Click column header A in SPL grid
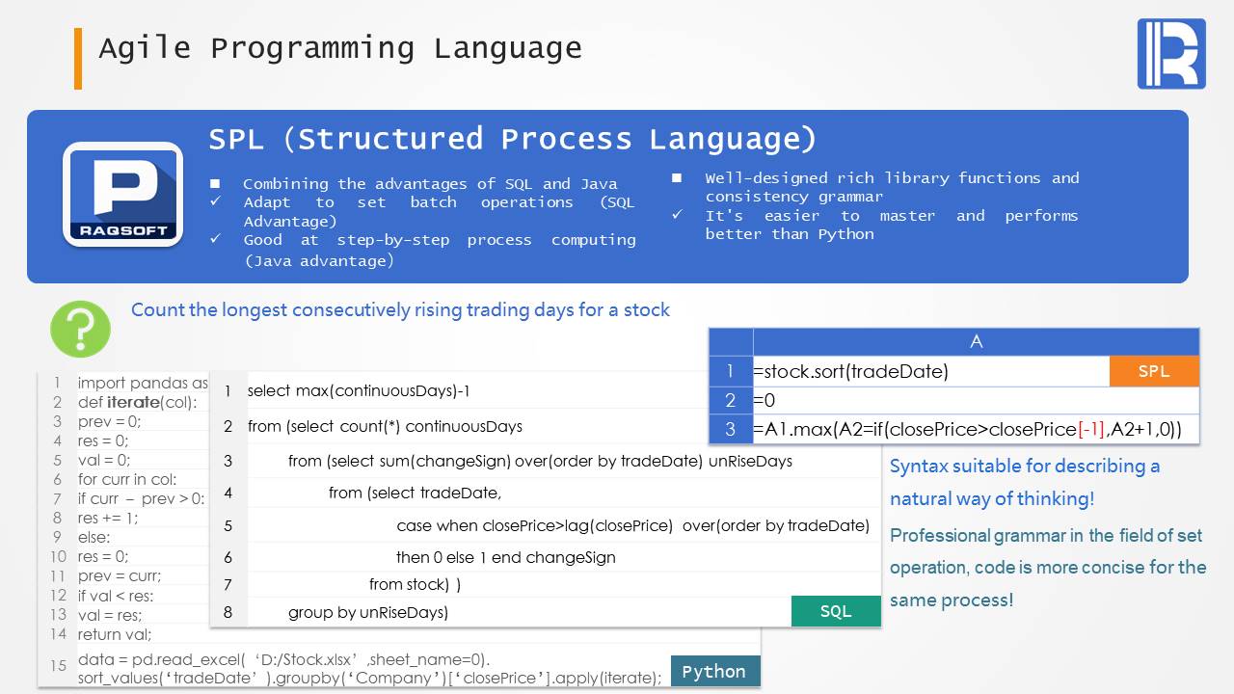 (976, 342)
